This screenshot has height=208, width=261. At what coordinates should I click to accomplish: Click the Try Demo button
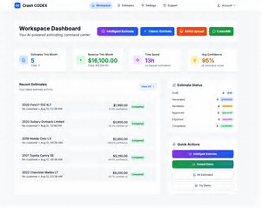click(203, 185)
